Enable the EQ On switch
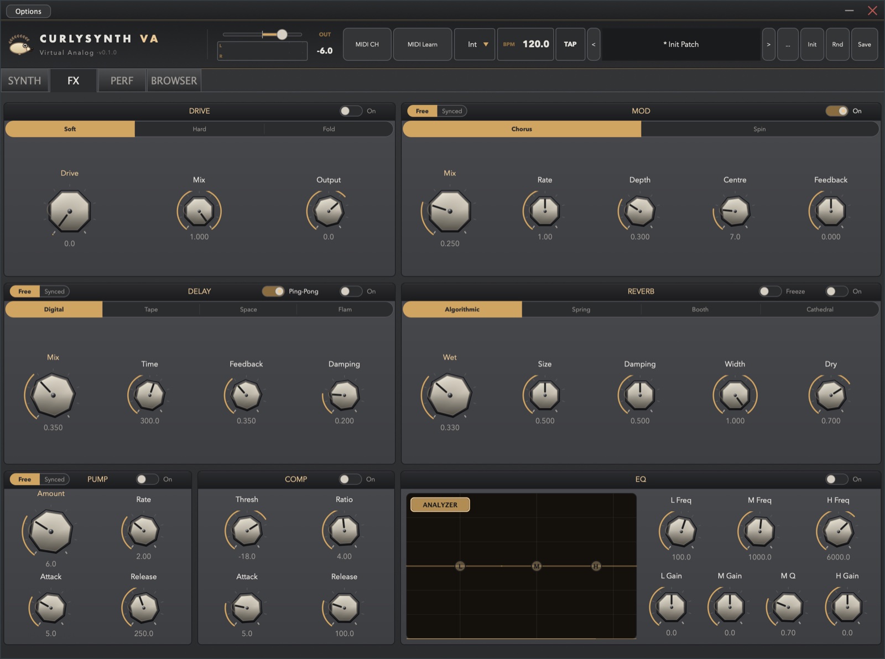The image size is (885, 659). click(x=837, y=479)
